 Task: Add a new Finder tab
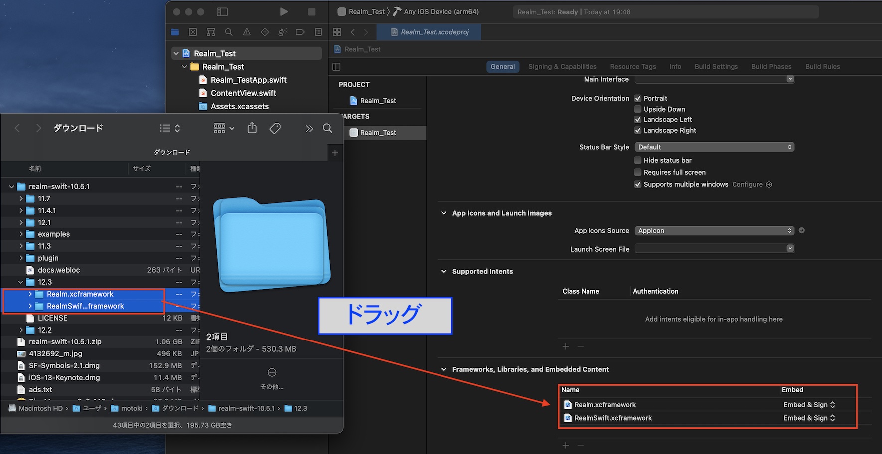pyautogui.click(x=335, y=153)
